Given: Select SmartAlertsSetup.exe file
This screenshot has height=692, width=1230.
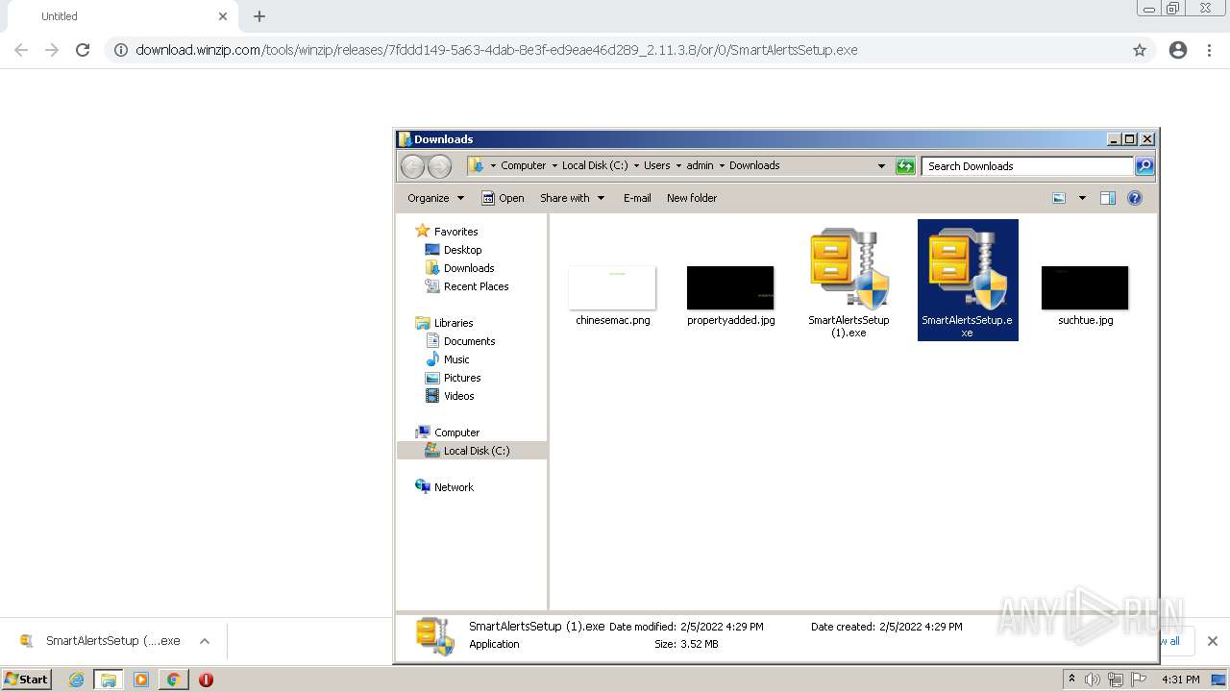Looking at the screenshot, I should (968, 280).
